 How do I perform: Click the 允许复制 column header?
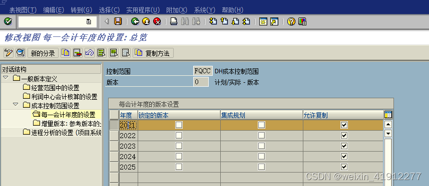tap(343, 115)
